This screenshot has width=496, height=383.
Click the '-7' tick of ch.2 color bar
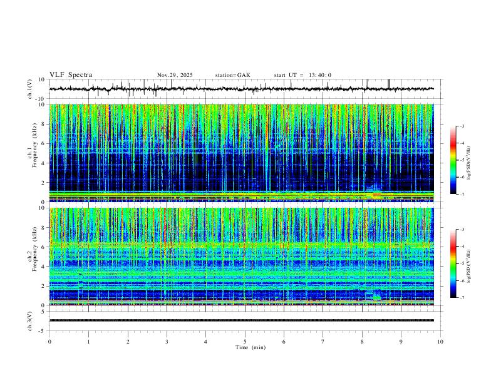462,298
